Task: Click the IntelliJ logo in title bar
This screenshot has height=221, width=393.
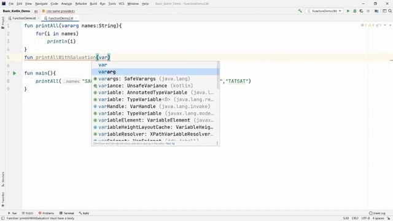Action: pyautogui.click(x=4, y=4)
